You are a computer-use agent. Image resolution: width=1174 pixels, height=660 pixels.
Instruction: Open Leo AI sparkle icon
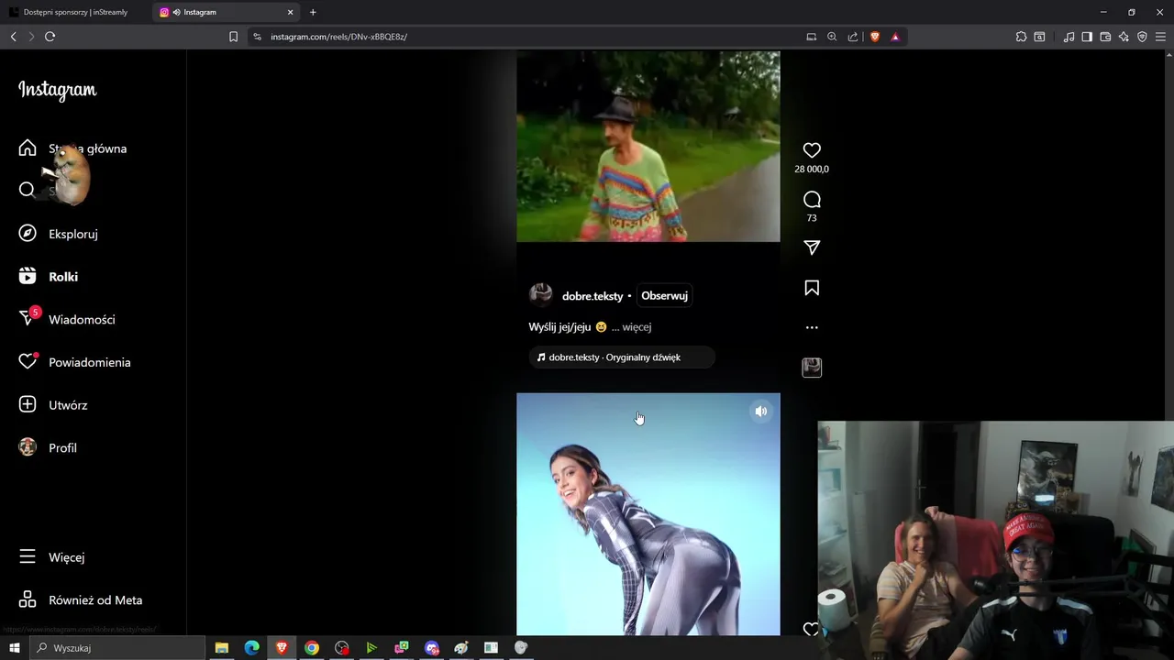tap(1124, 37)
